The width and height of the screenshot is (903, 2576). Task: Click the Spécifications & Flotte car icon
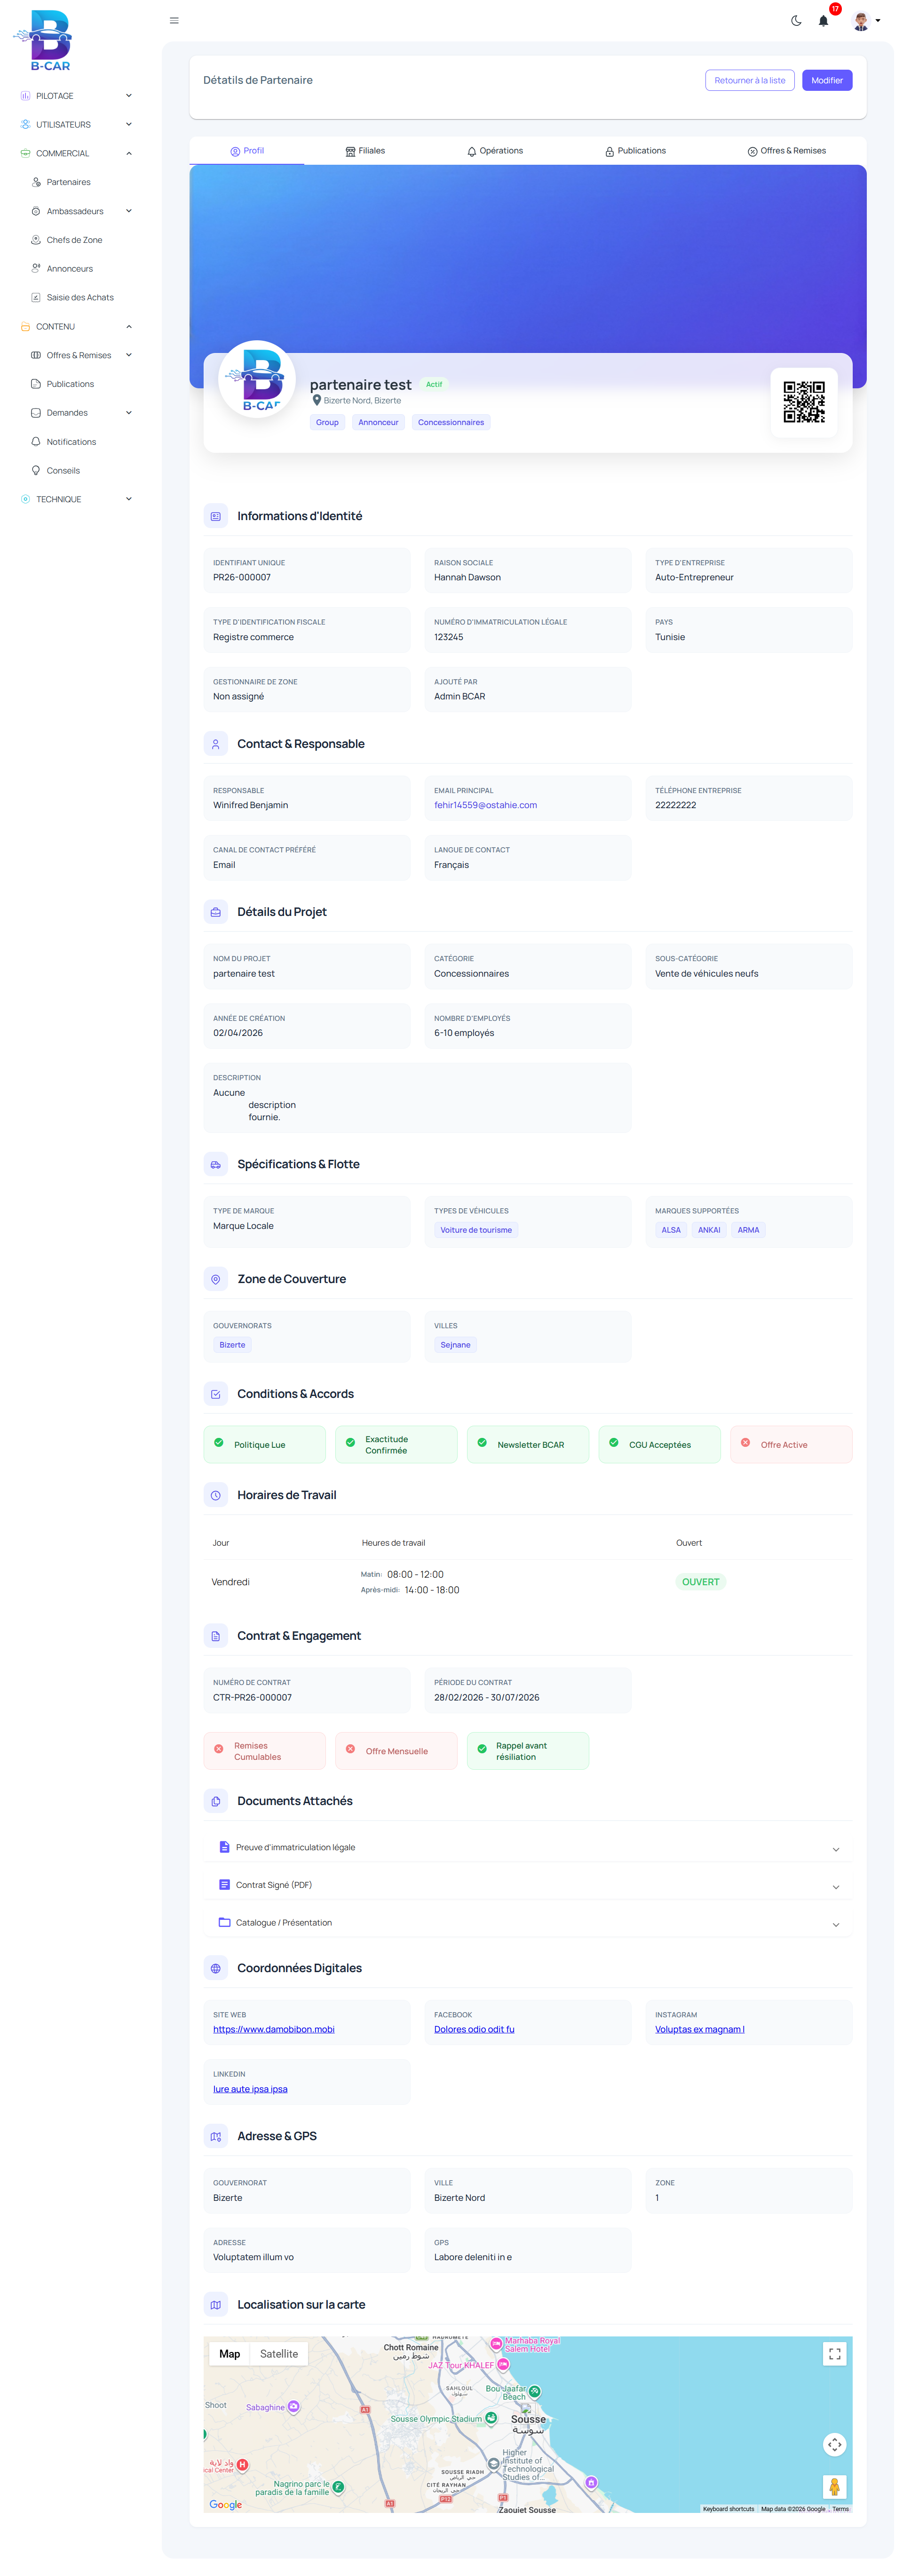[216, 1164]
